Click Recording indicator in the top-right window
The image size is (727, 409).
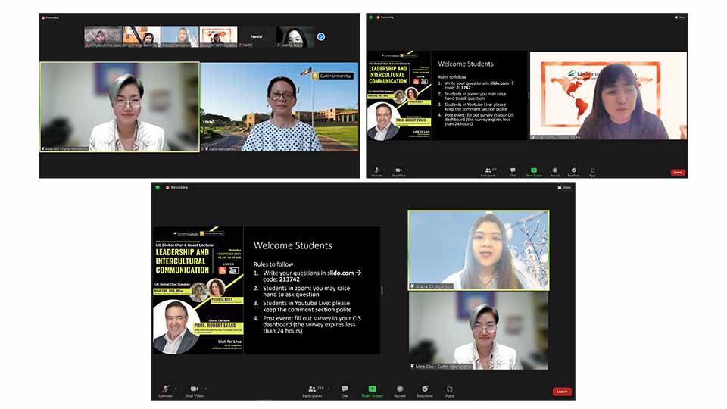pyautogui.click(x=385, y=17)
